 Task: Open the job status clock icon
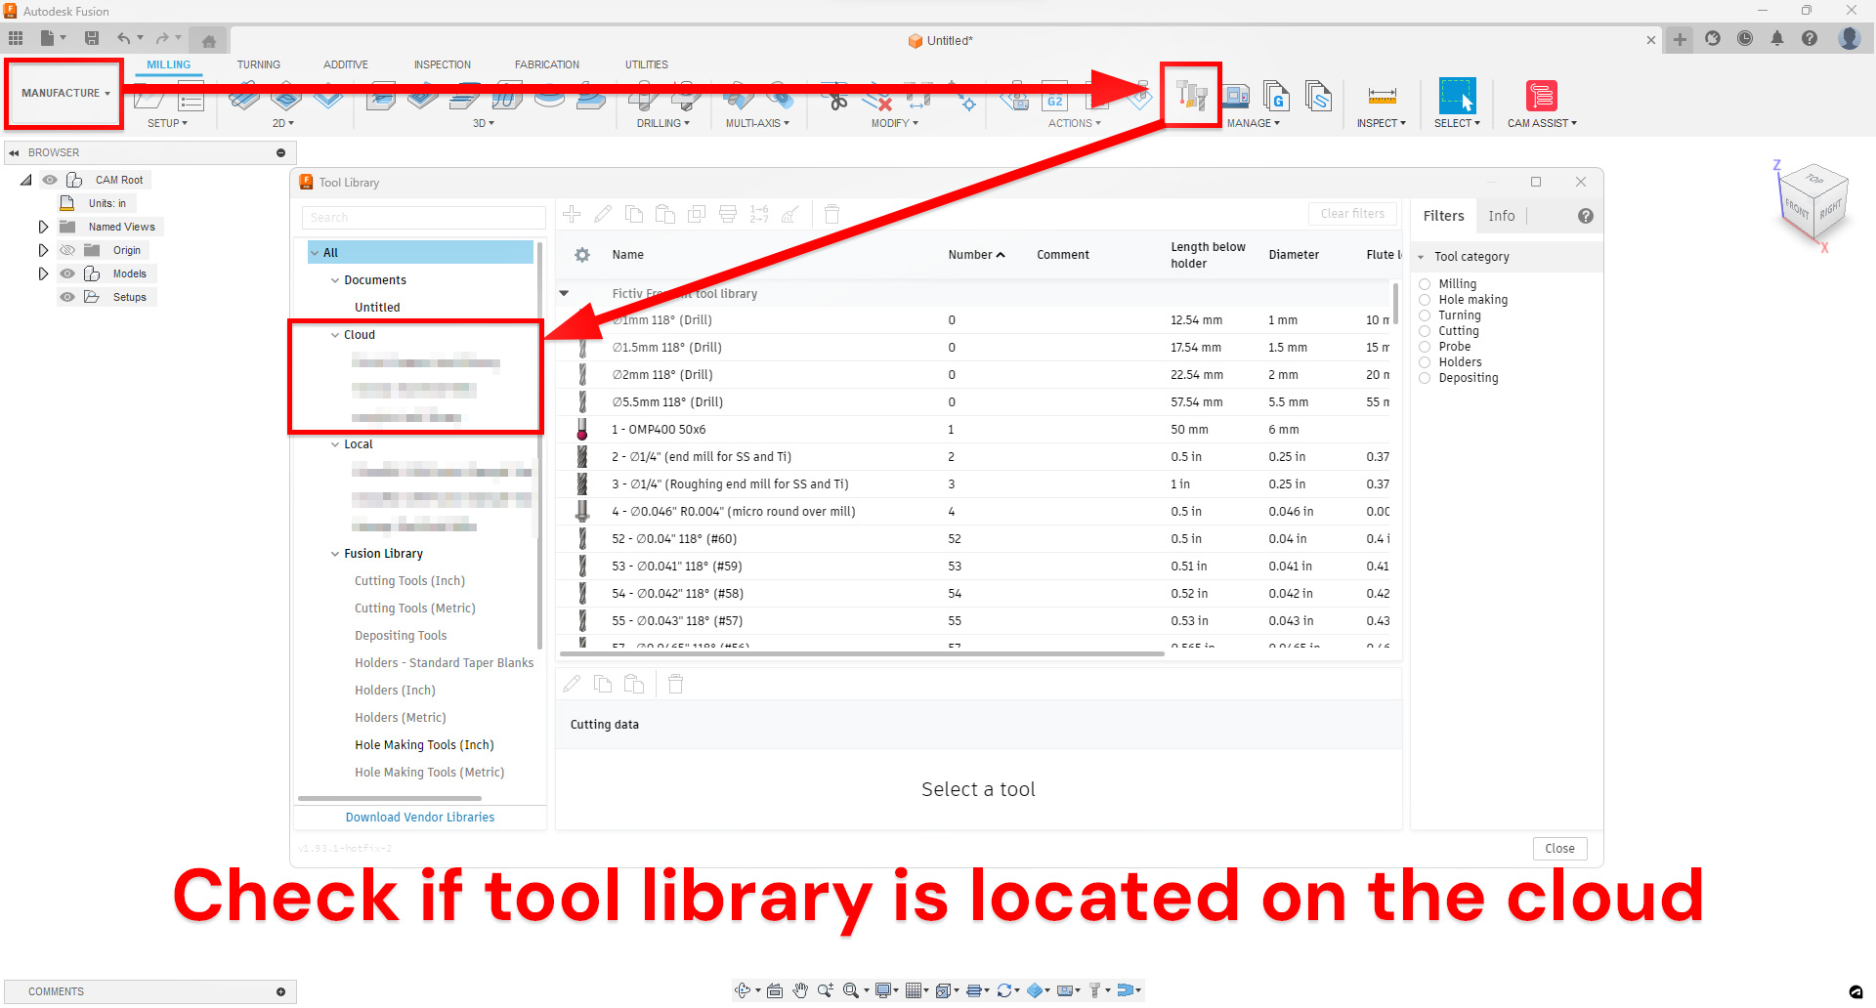click(x=1745, y=38)
